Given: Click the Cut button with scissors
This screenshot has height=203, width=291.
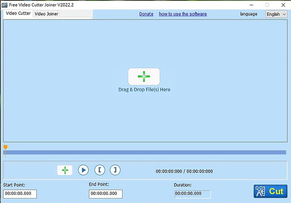Looking at the screenshot, I should click(270, 191).
